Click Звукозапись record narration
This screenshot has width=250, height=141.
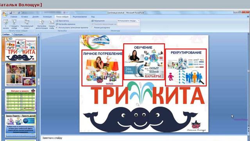point(62,21)
